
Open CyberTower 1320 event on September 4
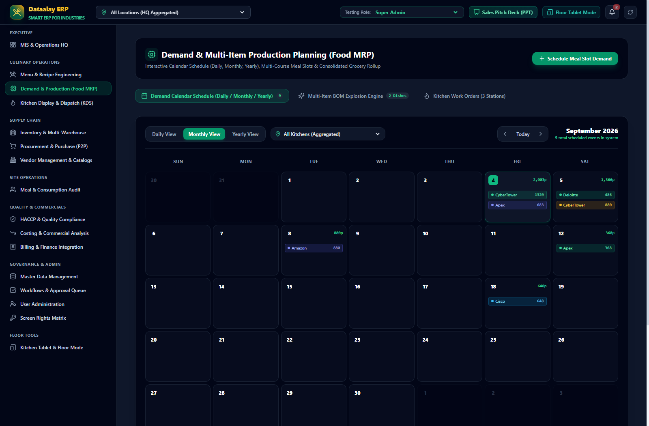pyautogui.click(x=518, y=195)
